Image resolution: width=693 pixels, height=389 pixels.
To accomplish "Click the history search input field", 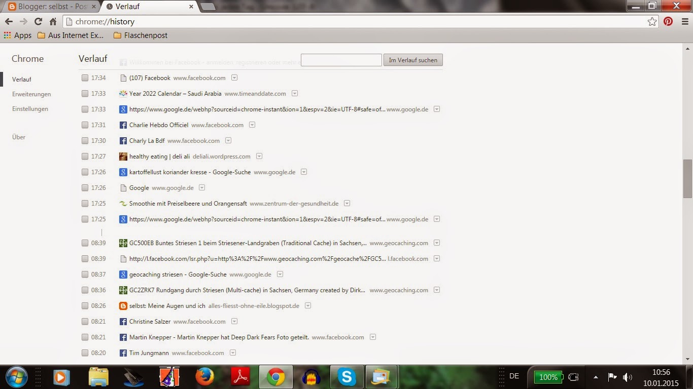I will pos(341,60).
